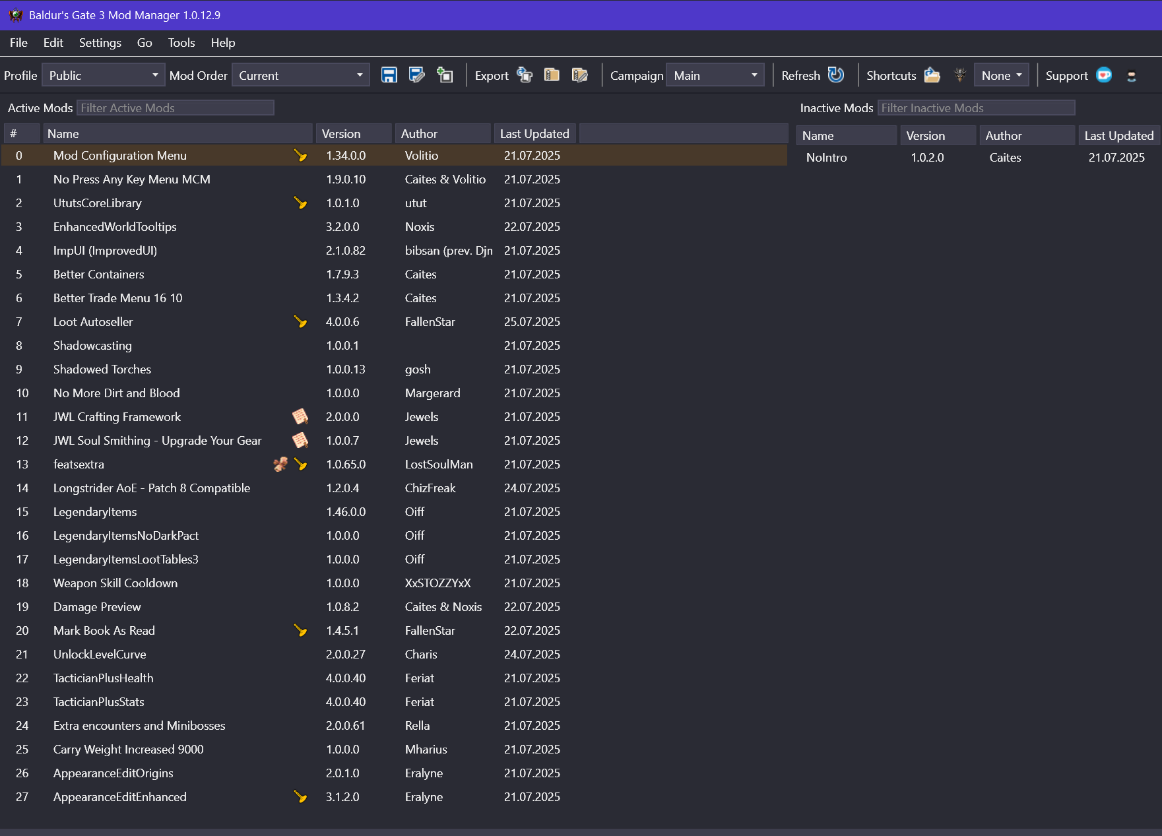Select the Better Containers mod
Viewport: 1162px width, 836px height.
[x=395, y=274]
